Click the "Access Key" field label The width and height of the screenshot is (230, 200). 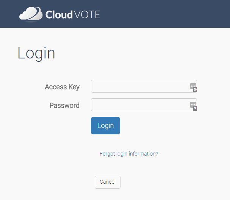click(62, 87)
